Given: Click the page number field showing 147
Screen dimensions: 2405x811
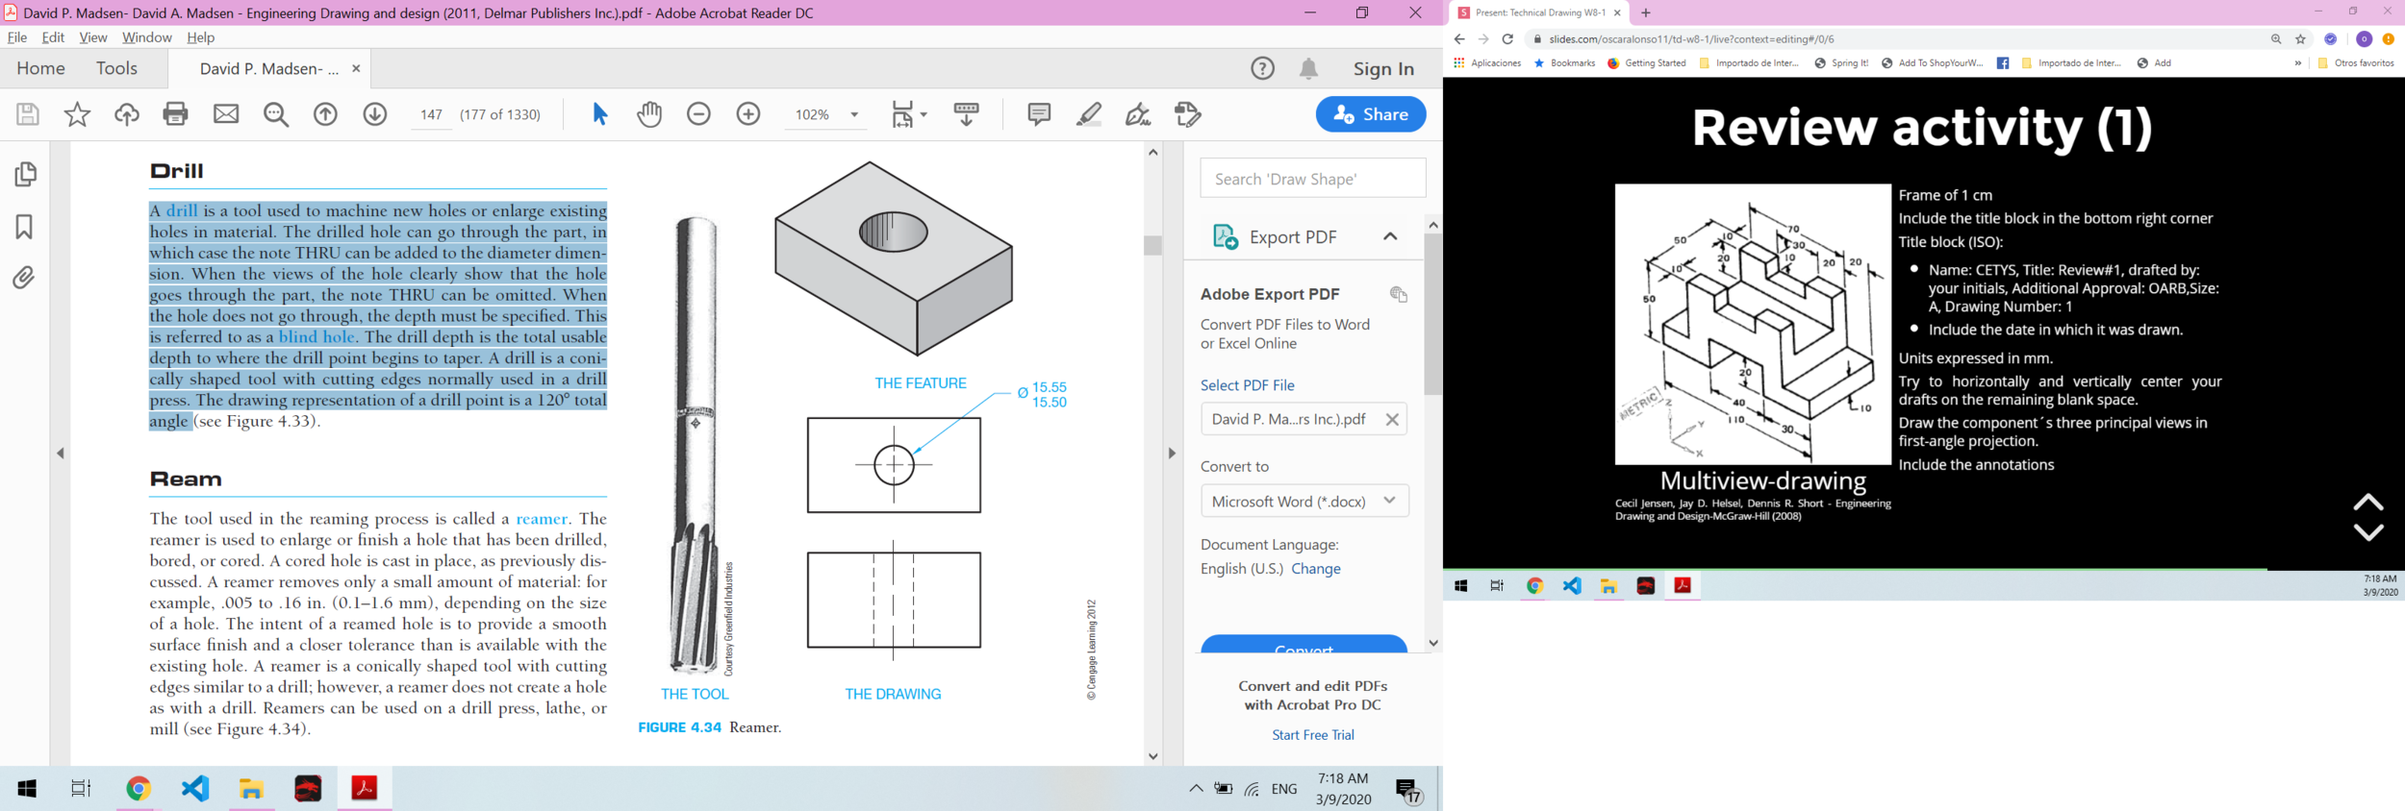Looking at the screenshot, I should (431, 114).
